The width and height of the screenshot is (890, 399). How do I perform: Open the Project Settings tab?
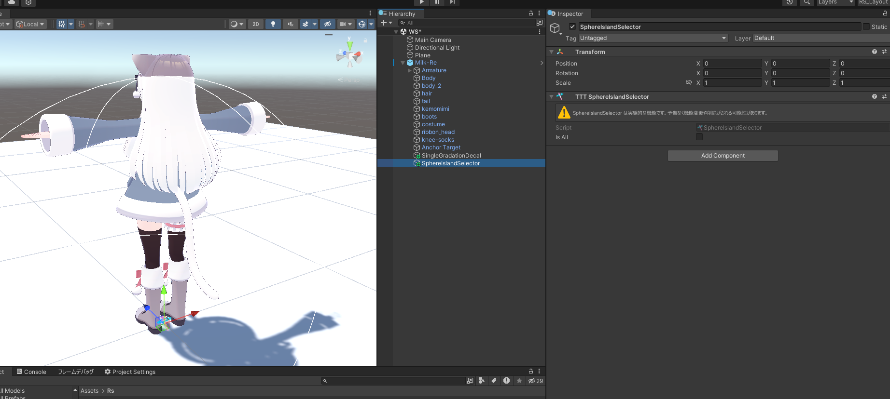point(130,372)
